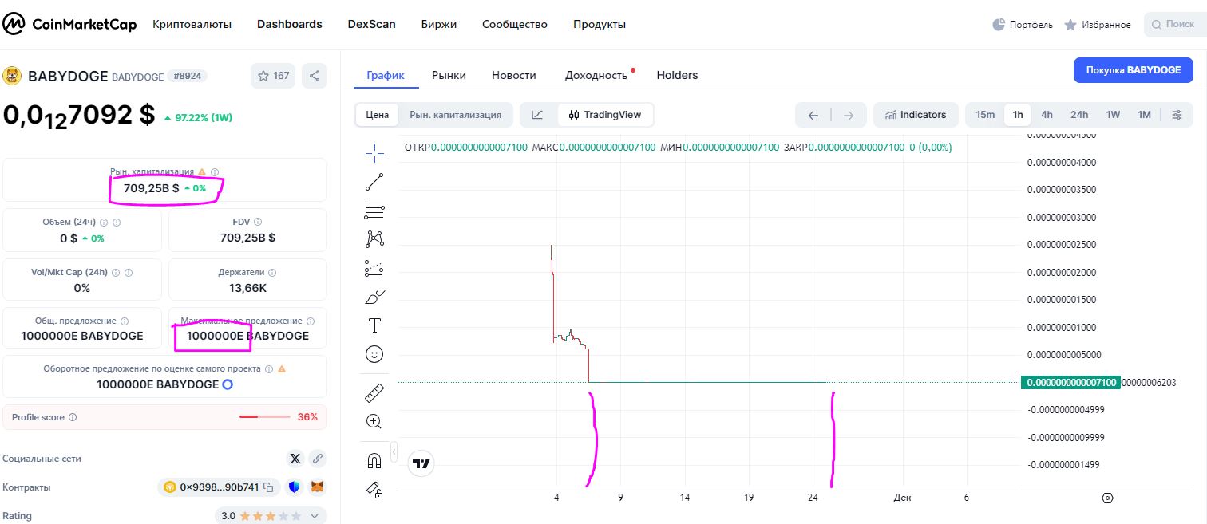
Task: Open Продукты menu
Action: (600, 24)
